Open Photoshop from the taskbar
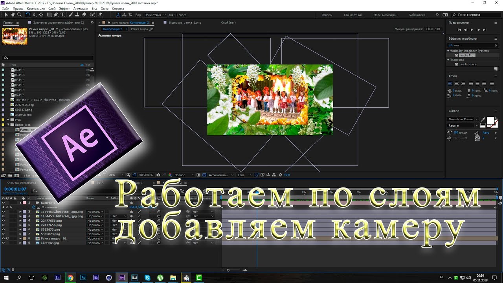503x283 pixels. pyautogui.click(x=83, y=277)
